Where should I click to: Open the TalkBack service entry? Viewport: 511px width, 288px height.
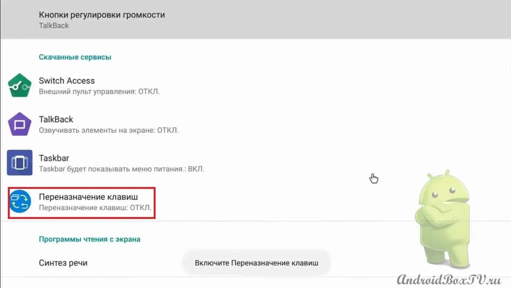tap(255, 124)
